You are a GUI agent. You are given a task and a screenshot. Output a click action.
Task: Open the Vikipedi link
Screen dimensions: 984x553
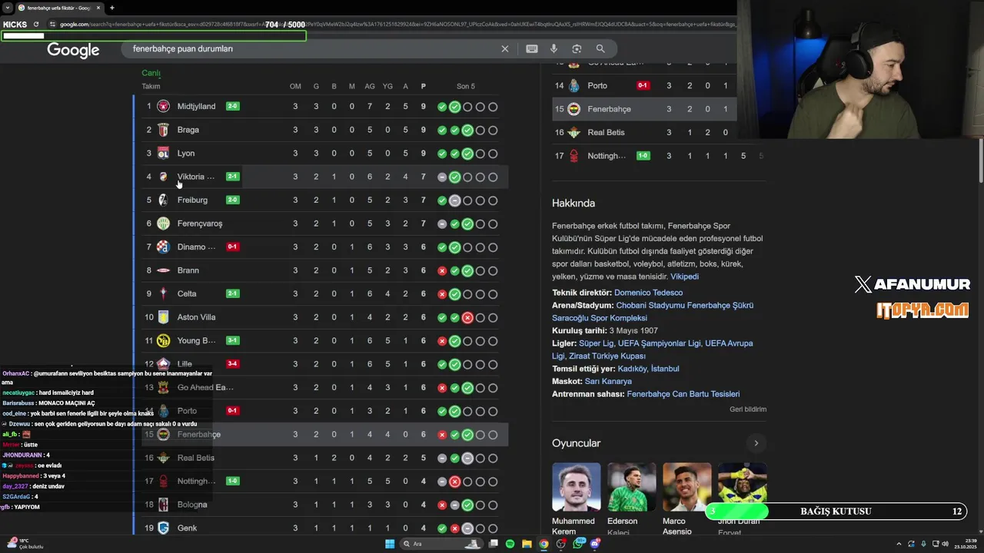(684, 276)
